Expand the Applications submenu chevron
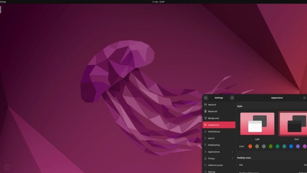Image resolution: width=307 pixels, height=173 pixels. pyautogui.click(x=232, y=152)
